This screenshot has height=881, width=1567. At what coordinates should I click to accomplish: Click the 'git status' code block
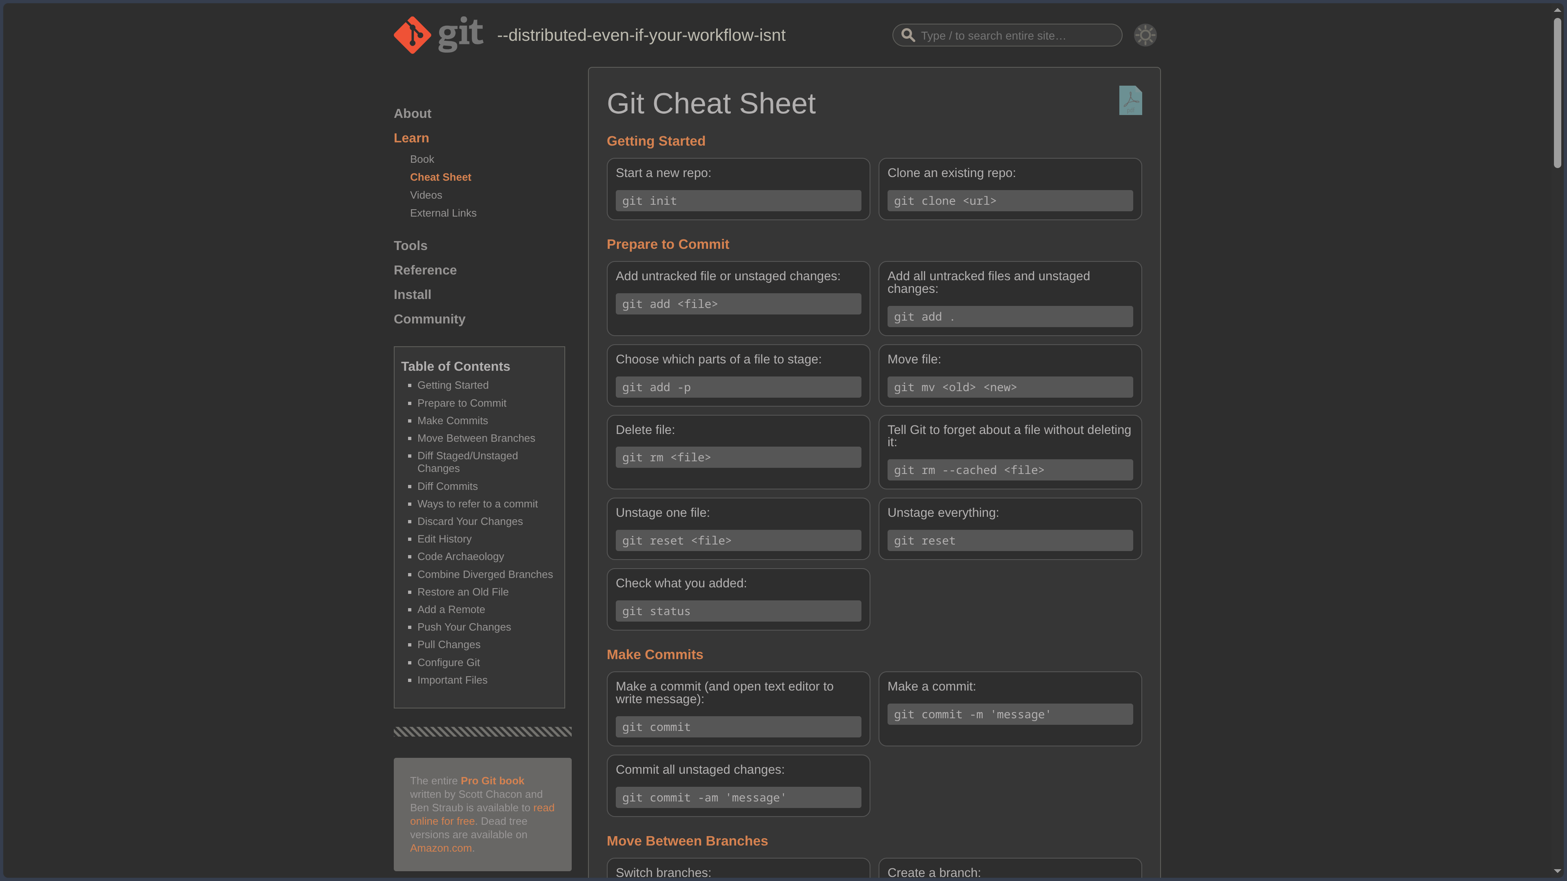pyautogui.click(x=738, y=611)
